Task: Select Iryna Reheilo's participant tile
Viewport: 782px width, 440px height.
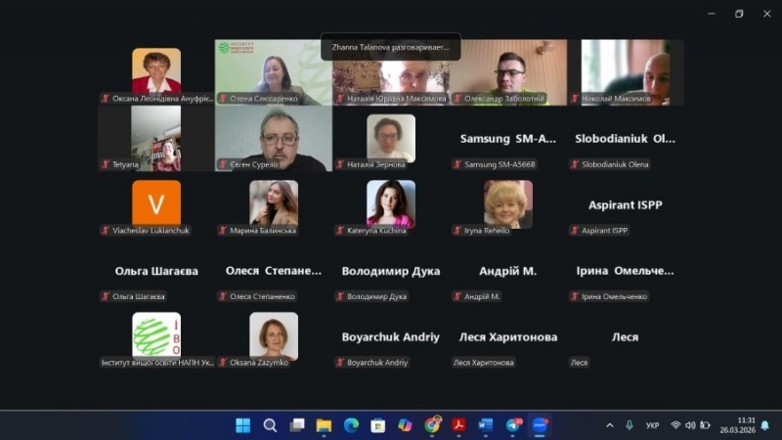Action: (x=507, y=204)
